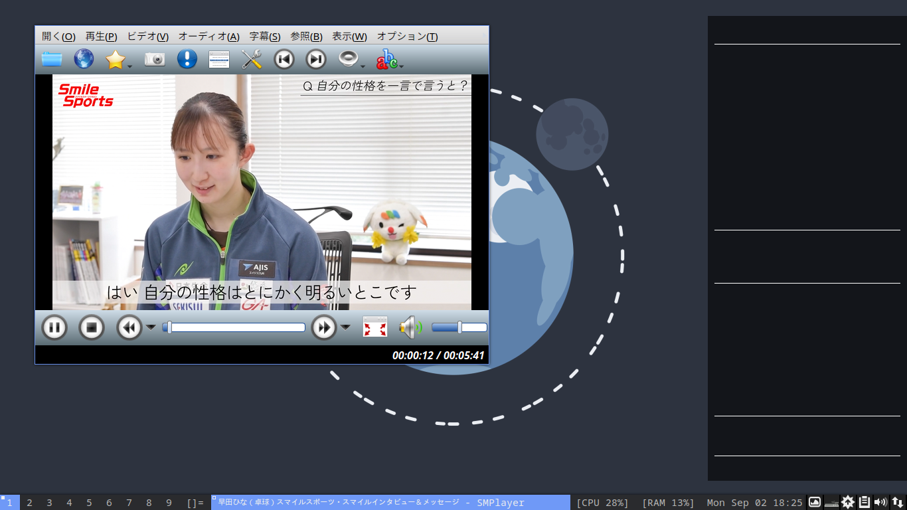
Task: Open the オプション(T) menu
Action: [x=408, y=37]
